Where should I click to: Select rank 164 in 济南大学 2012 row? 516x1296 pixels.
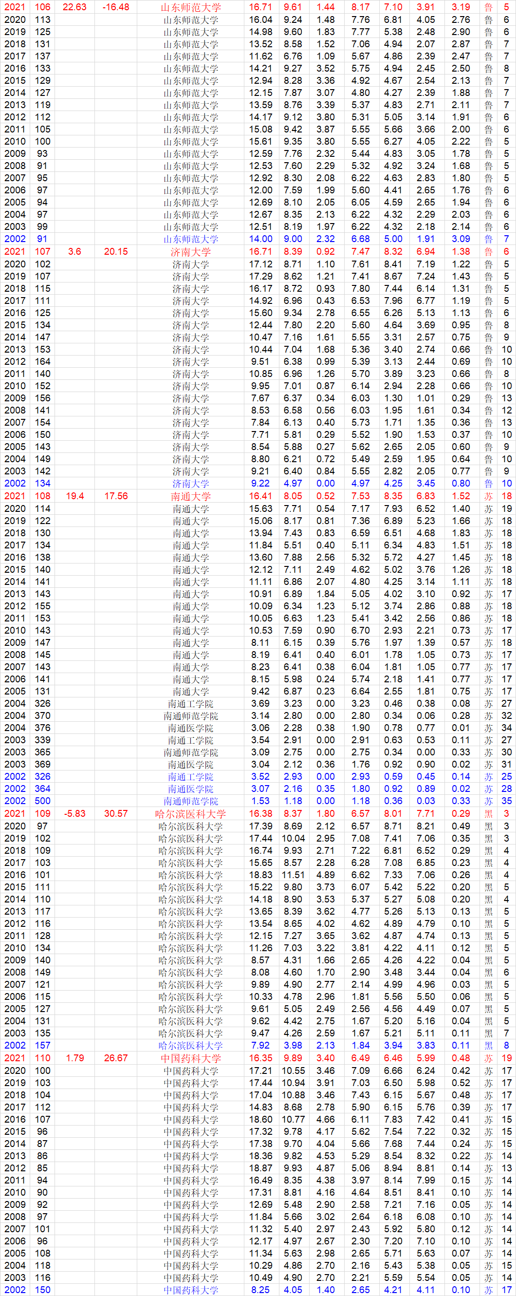coord(43,361)
